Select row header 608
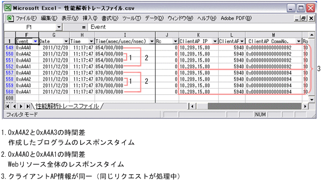The width and height of the screenshot is (322, 182). coord(10,98)
